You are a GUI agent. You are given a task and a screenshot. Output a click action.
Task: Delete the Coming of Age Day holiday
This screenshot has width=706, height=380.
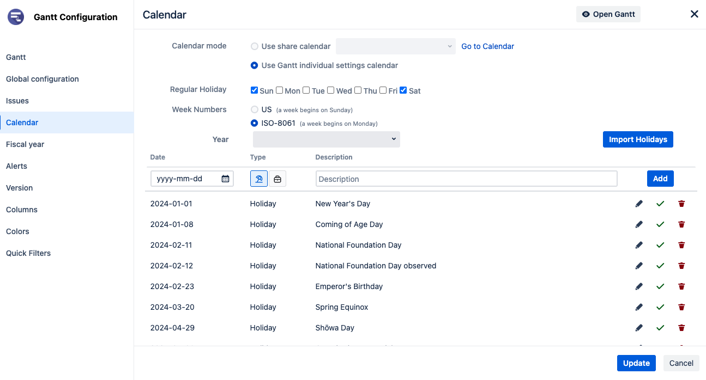[x=681, y=224]
